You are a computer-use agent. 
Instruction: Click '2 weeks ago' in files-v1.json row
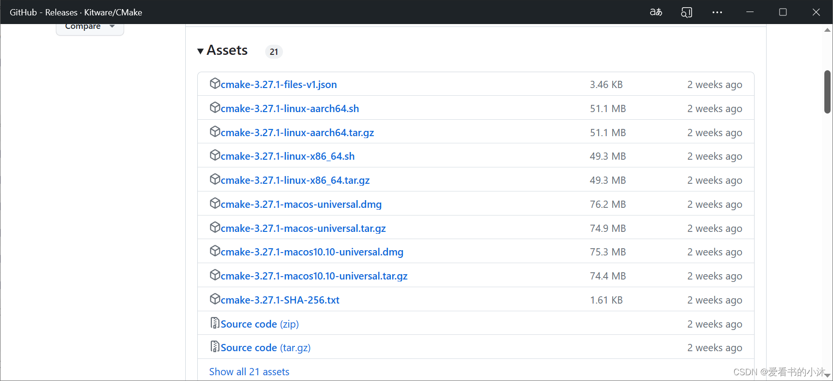pyautogui.click(x=715, y=84)
